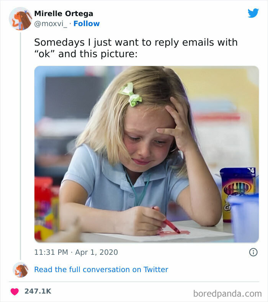Open the tweet info icon
Image resolution: width=268 pixels, height=302 pixels.
pos(253,252)
